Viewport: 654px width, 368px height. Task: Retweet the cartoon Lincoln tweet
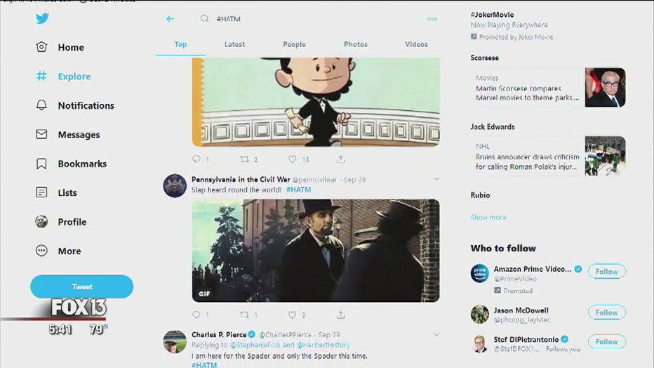point(244,159)
